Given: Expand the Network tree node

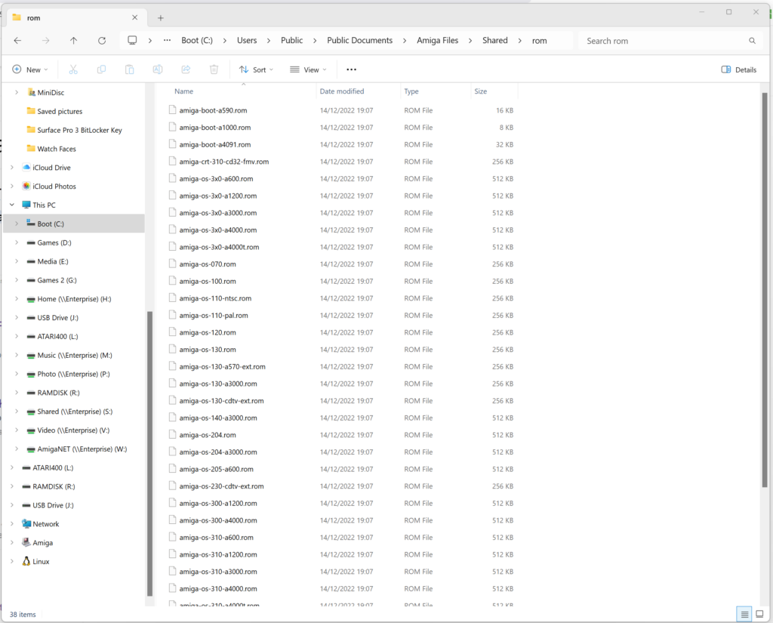Looking at the screenshot, I should tap(12, 523).
